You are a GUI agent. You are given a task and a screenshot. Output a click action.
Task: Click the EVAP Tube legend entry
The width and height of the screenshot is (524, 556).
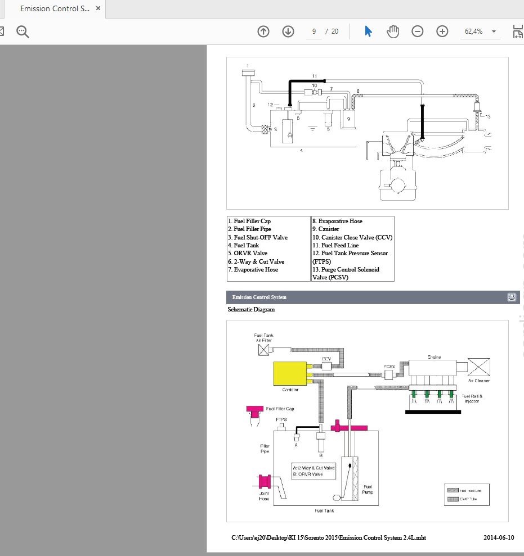tap(463, 499)
